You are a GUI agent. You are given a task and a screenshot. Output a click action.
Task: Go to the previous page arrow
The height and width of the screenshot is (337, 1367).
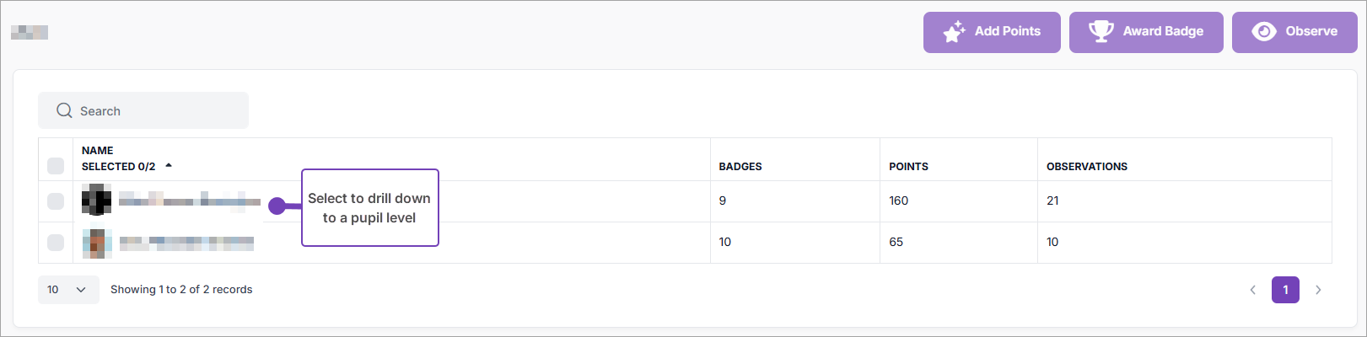point(1252,290)
